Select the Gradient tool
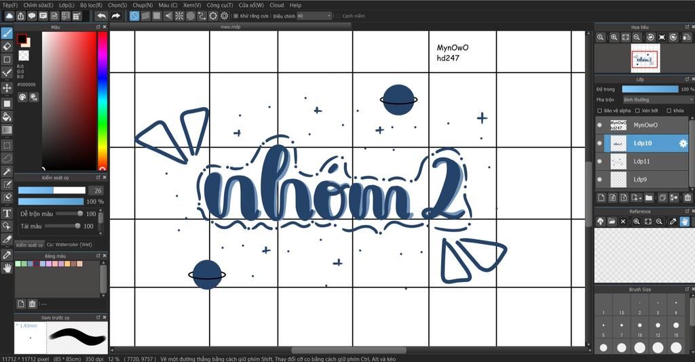 click(7, 130)
